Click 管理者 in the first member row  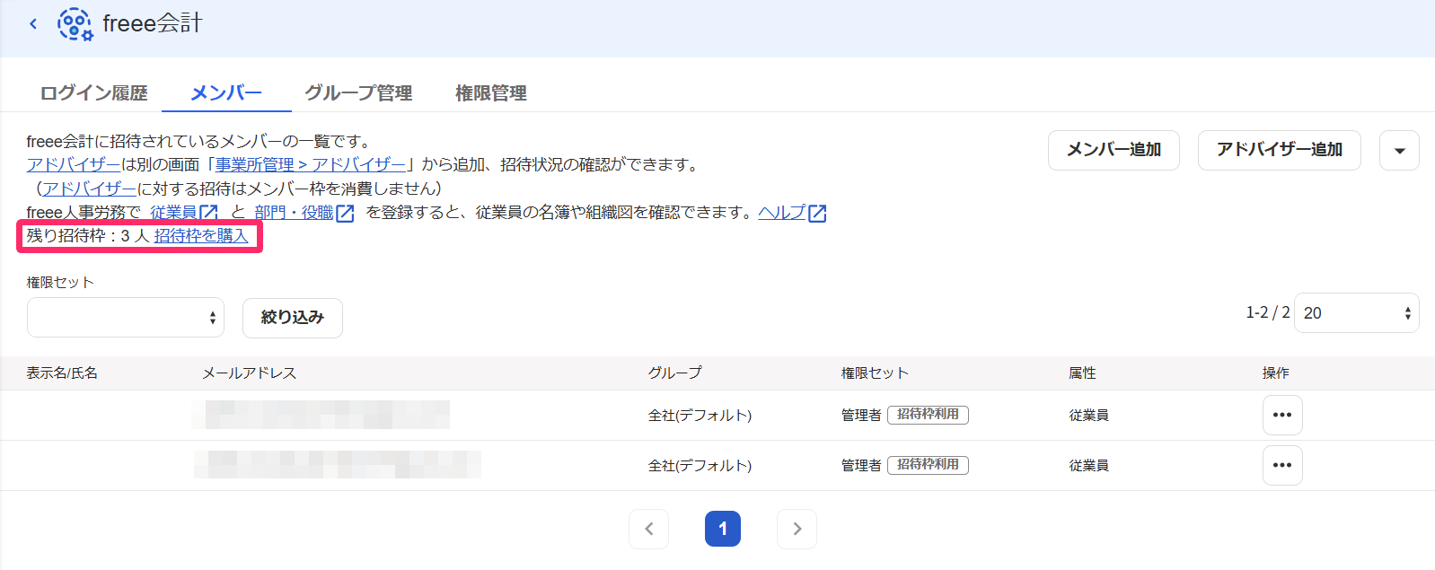pyautogui.click(x=861, y=416)
